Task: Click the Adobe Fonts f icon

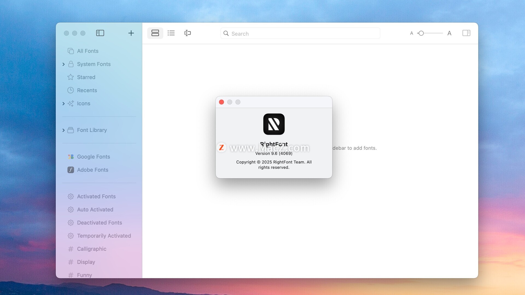Action: click(x=71, y=170)
